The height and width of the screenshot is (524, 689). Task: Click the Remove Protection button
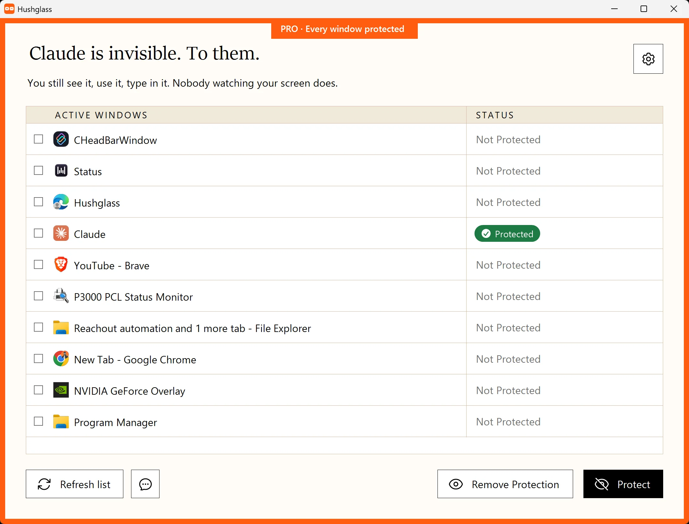(x=505, y=484)
